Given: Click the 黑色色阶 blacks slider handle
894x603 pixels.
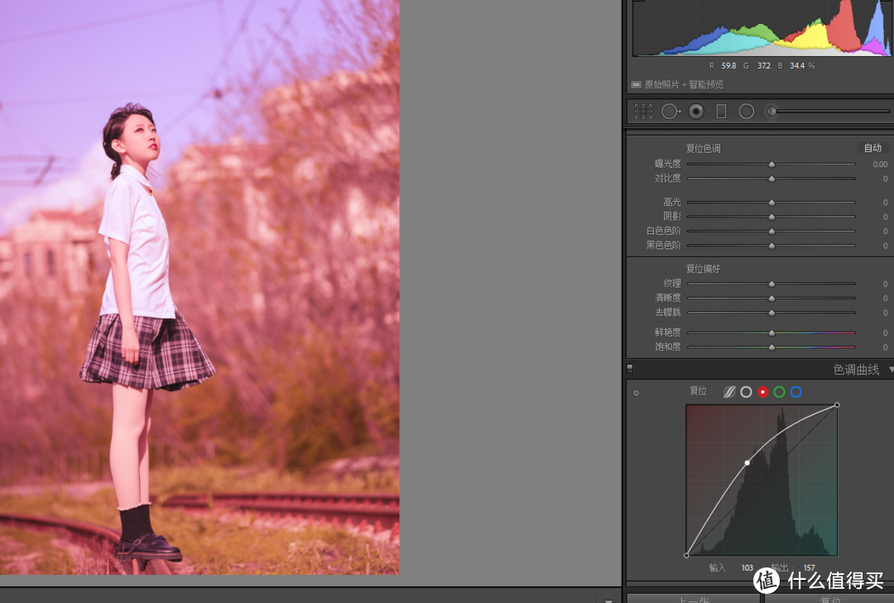Looking at the screenshot, I should coord(771,246).
